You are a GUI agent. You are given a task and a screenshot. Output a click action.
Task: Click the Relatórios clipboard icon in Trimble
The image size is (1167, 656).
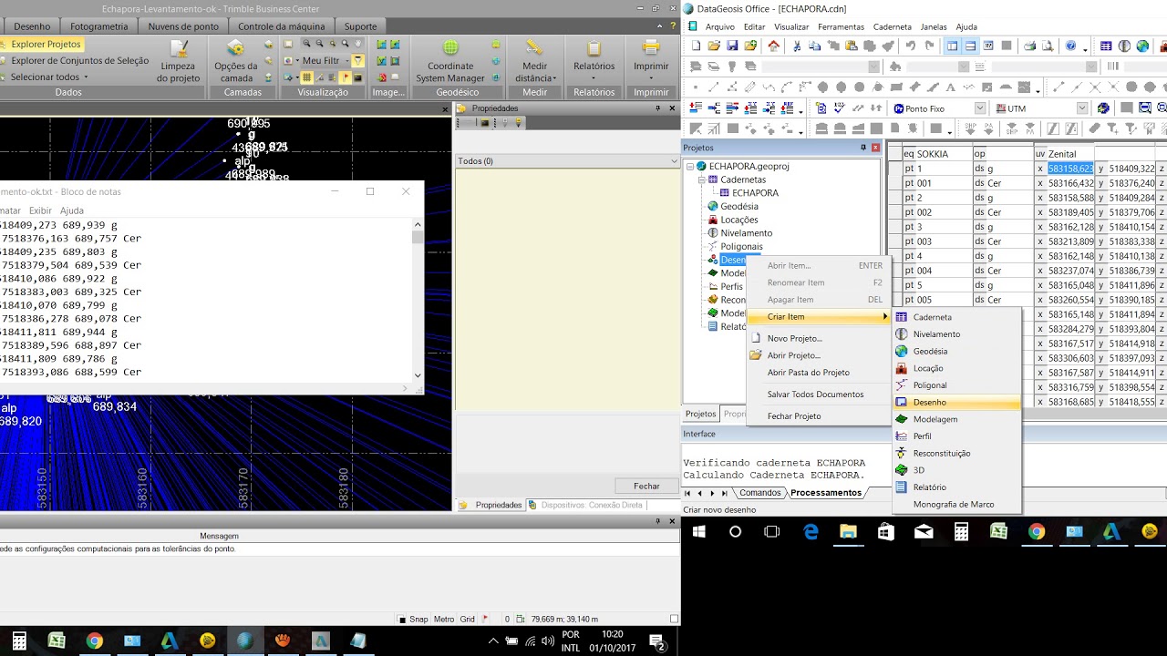point(594,48)
